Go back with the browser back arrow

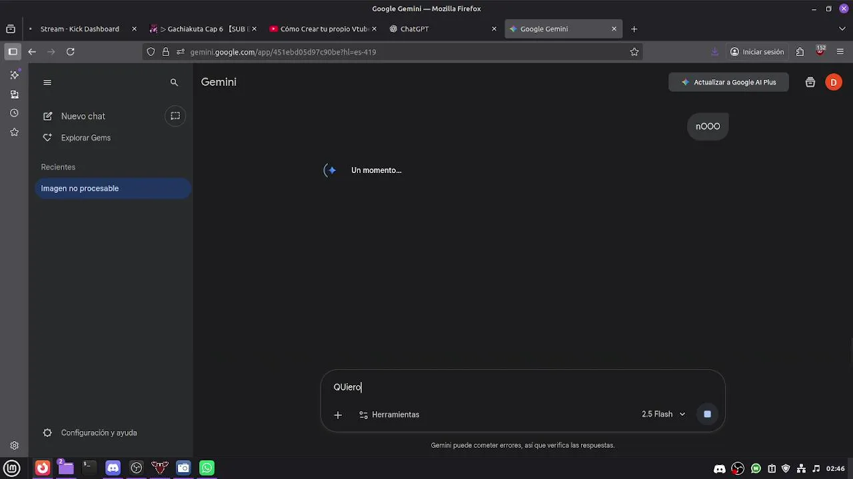coord(32,51)
